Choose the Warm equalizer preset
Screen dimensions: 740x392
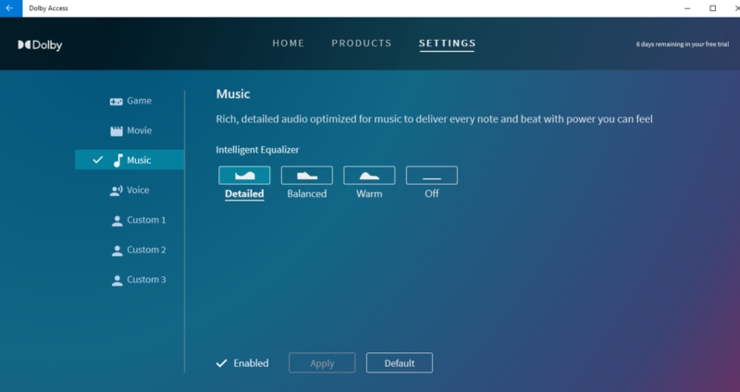point(369,176)
